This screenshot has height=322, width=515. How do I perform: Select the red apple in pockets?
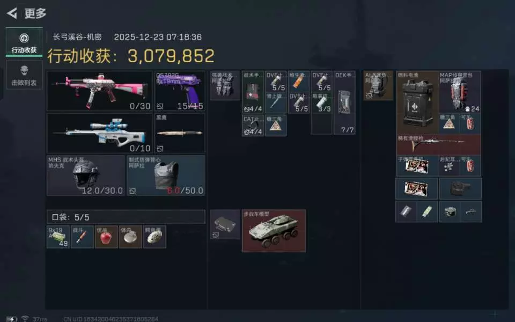[x=106, y=237]
